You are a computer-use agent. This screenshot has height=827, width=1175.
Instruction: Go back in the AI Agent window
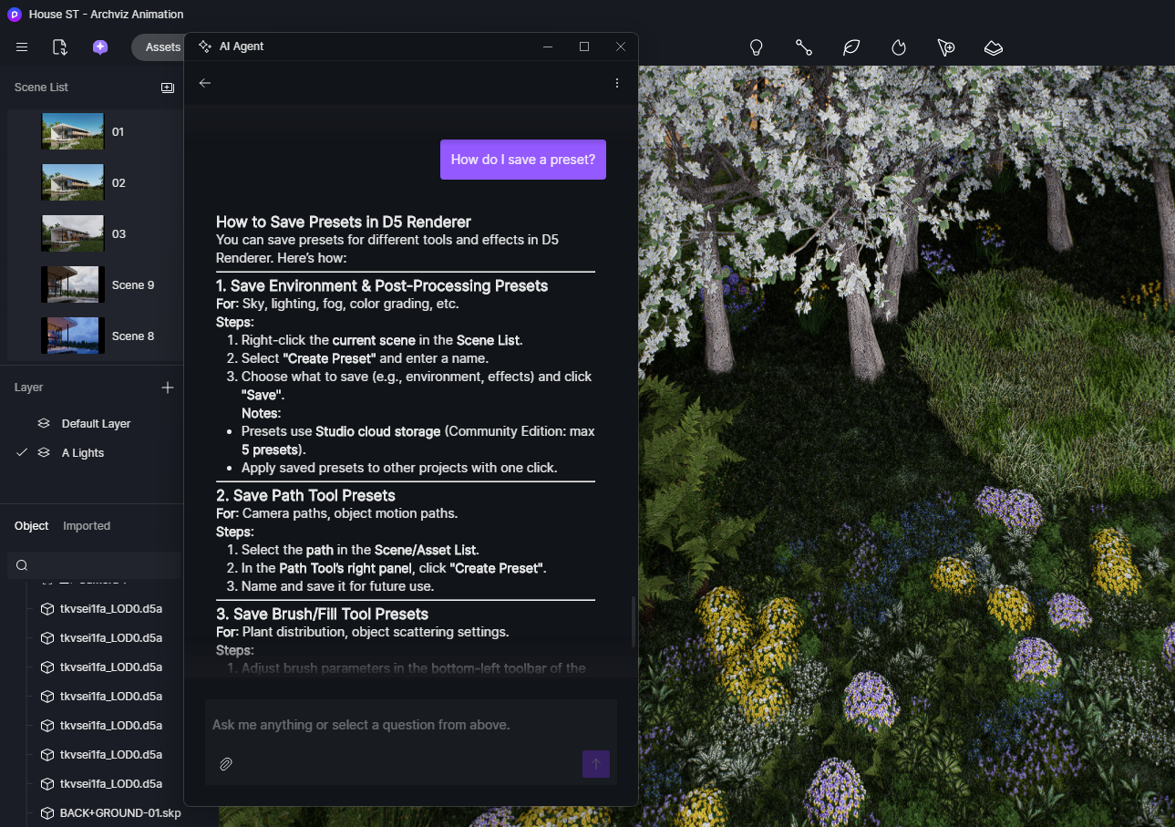click(205, 83)
